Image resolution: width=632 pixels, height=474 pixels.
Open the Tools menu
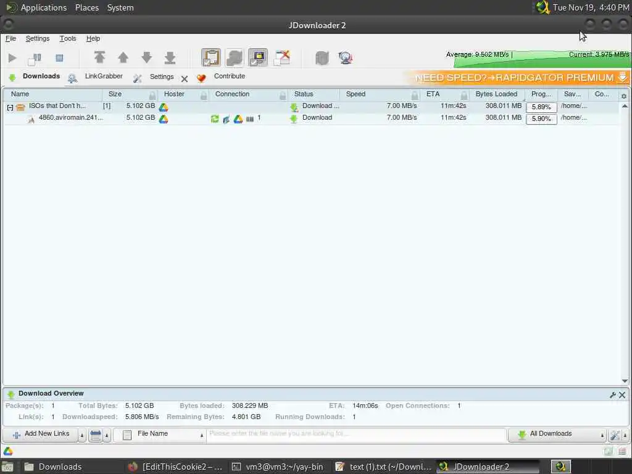click(68, 38)
